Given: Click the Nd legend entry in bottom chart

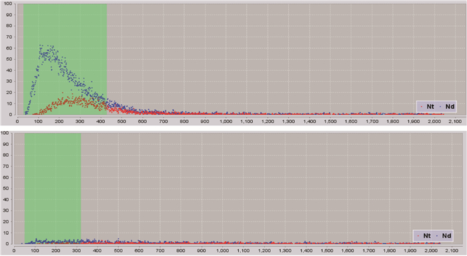Looking at the screenshot, I should (444, 236).
